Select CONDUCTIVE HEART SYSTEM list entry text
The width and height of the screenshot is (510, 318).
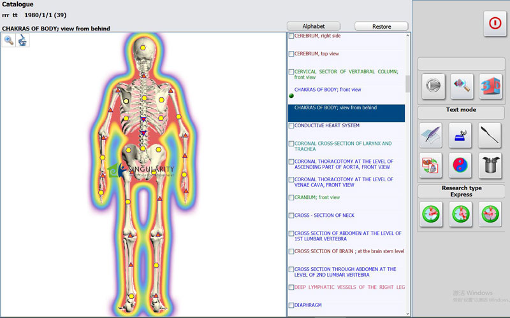(327, 125)
